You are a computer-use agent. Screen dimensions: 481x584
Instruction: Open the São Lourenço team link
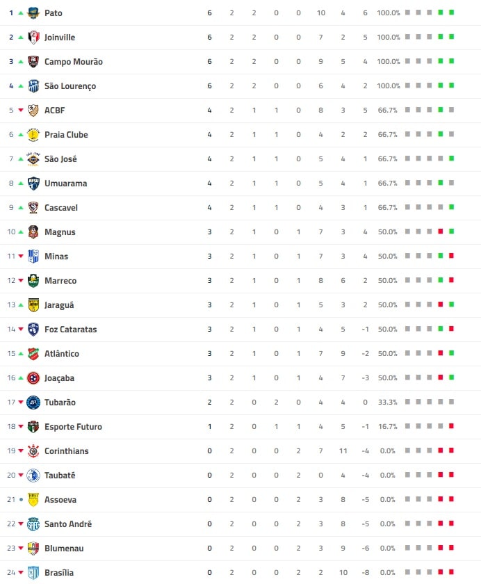(70, 86)
